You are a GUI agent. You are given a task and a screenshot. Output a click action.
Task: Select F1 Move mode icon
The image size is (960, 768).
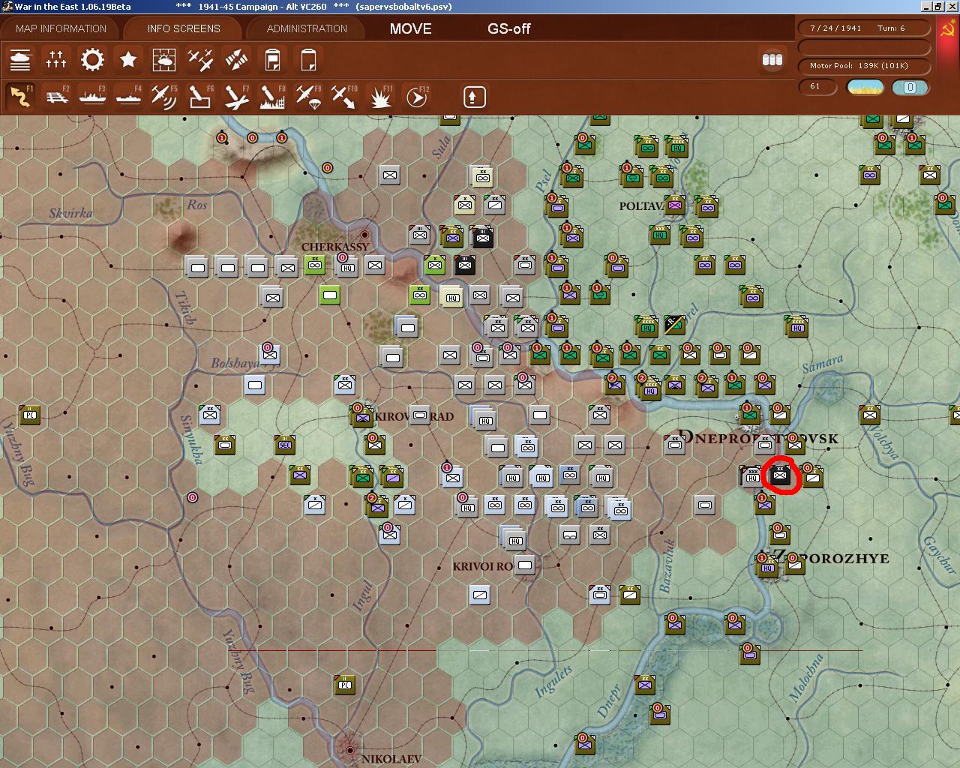(20, 97)
